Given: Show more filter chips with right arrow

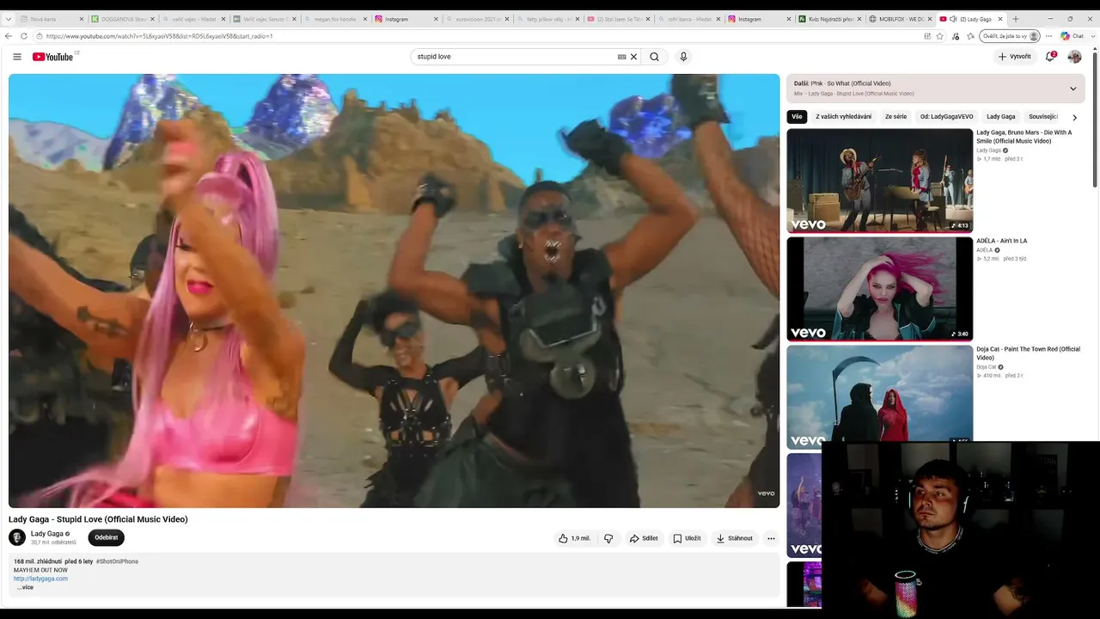Looking at the screenshot, I should pyautogui.click(x=1074, y=117).
